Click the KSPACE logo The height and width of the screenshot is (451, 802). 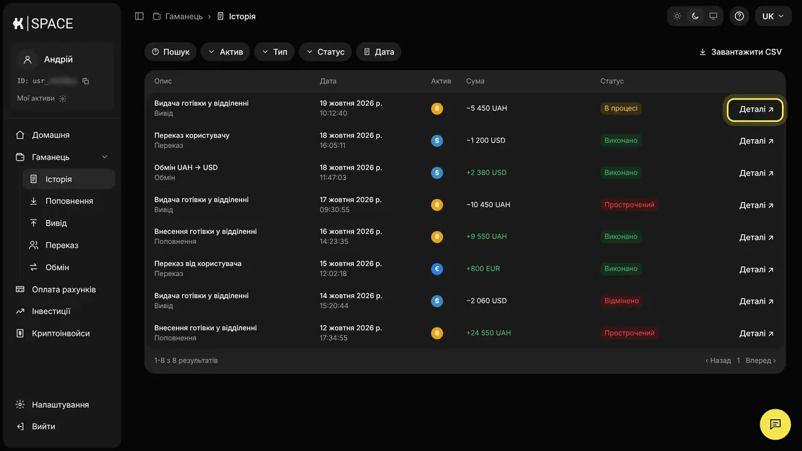click(x=43, y=23)
